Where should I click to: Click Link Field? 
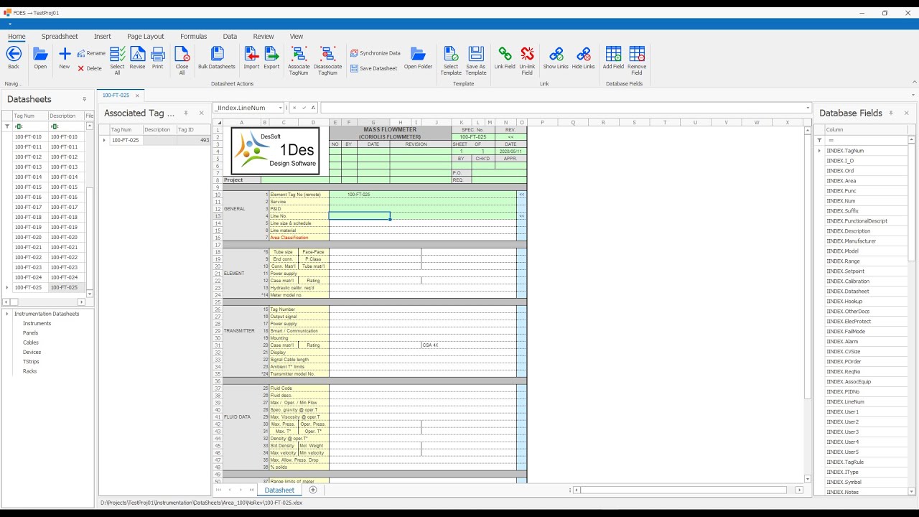[x=505, y=57]
